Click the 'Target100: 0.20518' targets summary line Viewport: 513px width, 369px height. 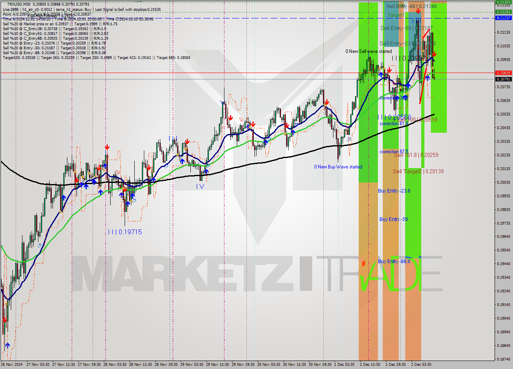click(96, 58)
